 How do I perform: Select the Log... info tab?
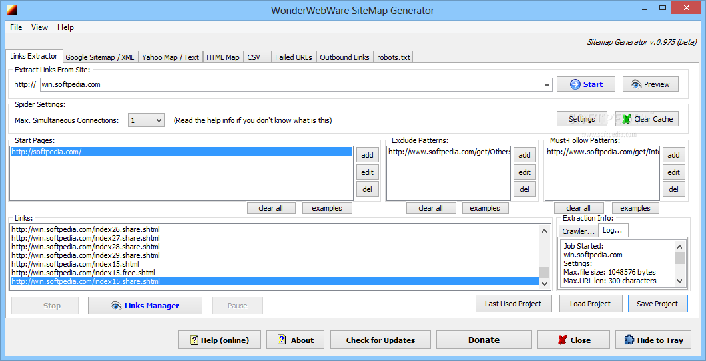[x=612, y=230]
